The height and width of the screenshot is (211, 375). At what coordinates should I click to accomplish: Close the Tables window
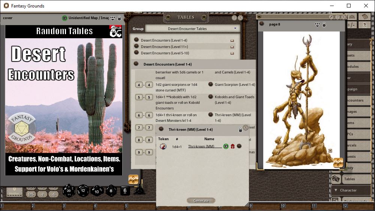(x=240, y=18)
